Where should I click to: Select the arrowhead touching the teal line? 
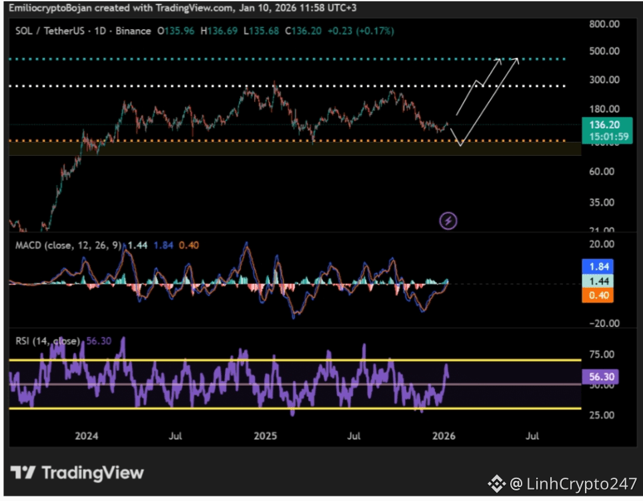click(516, 61)
